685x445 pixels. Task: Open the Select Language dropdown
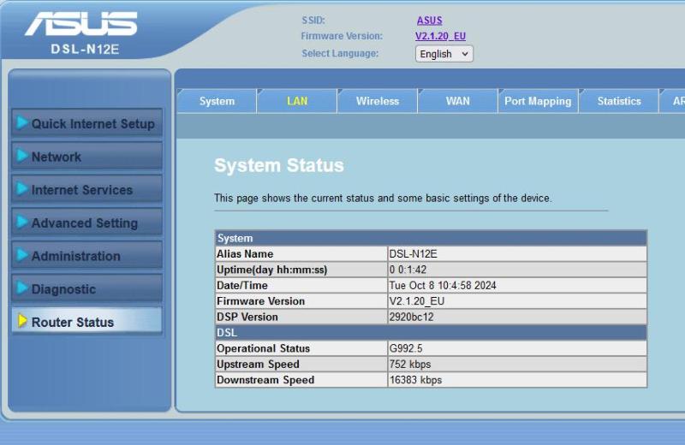(x=444, y=54)
